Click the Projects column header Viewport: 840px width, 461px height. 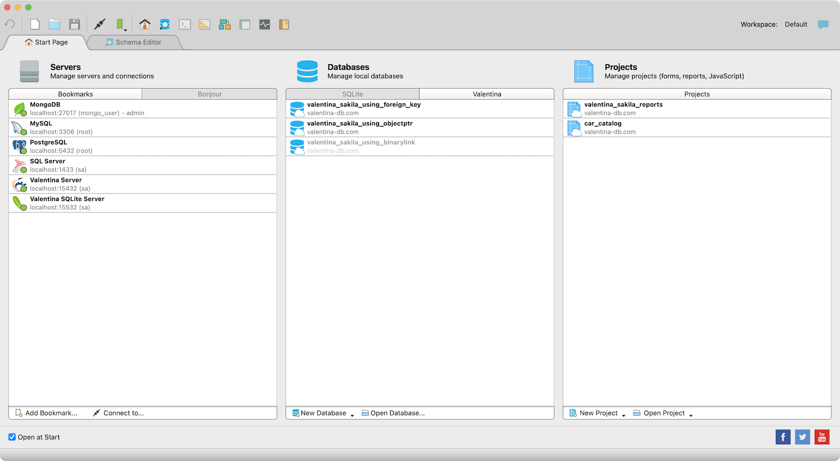pyautogui.click(x=697, y=94)
